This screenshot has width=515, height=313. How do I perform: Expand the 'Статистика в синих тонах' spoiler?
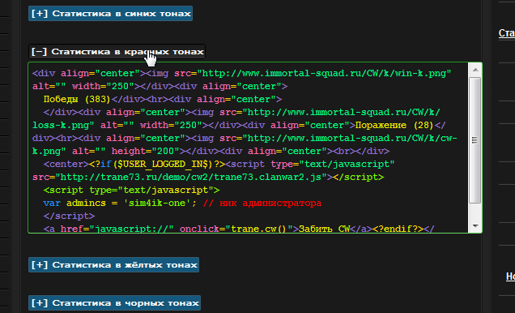click(110, 14)
